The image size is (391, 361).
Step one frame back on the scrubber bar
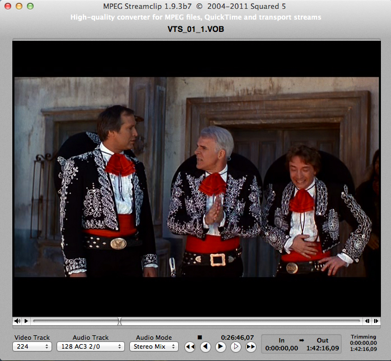pos(367,321)
